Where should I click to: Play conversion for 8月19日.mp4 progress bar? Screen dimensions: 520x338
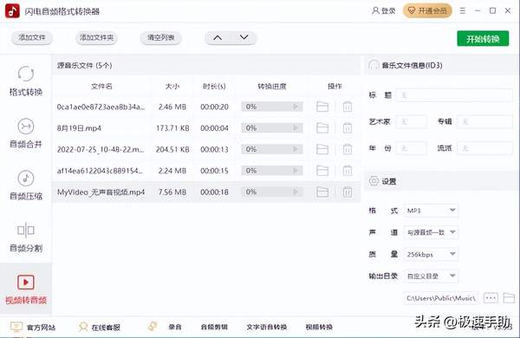click(x=296, y=128)
